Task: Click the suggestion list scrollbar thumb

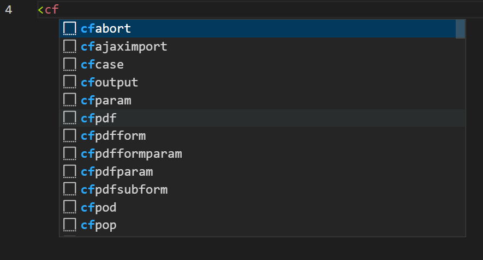Action: [460, 29]
